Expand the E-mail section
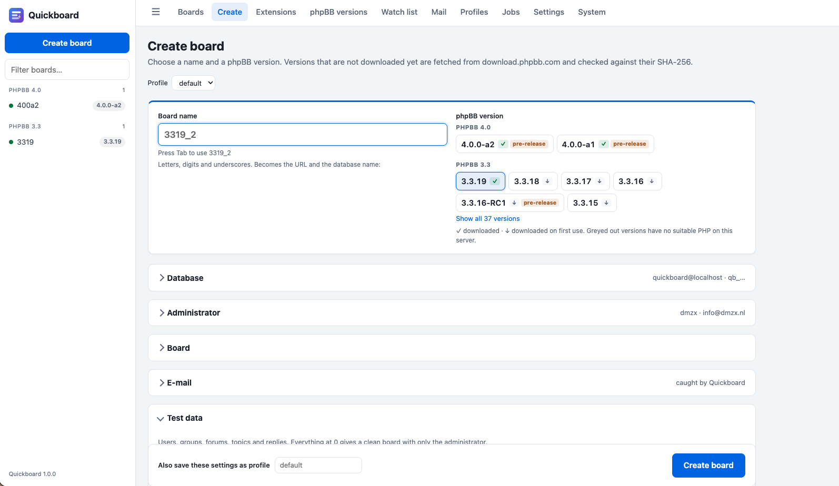 click(x=452, y=383)
